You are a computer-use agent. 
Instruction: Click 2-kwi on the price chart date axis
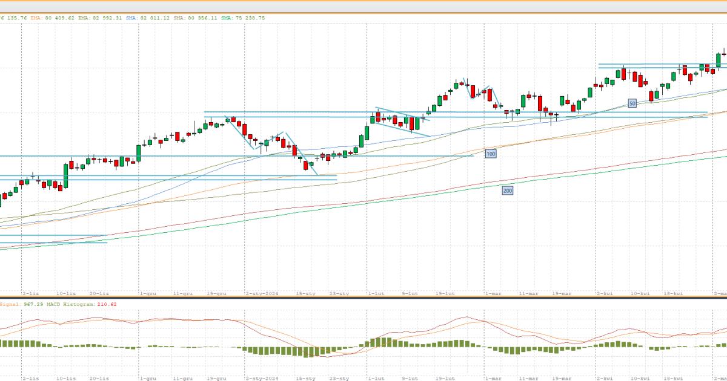[605, 293]
